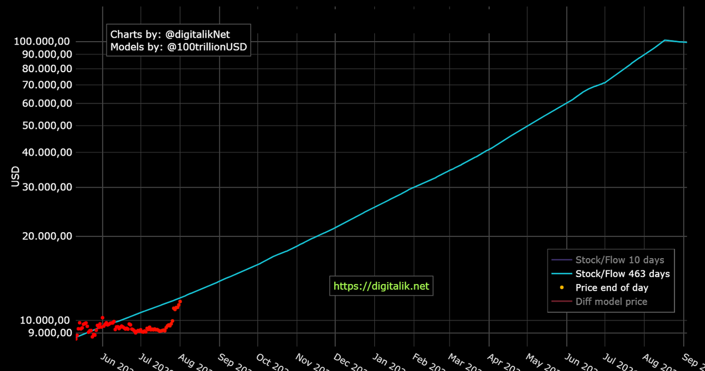Screen dimensions: 705x371
Task: Click the cyan line's peak near 100.000
Action: click(x=664, y=40)
